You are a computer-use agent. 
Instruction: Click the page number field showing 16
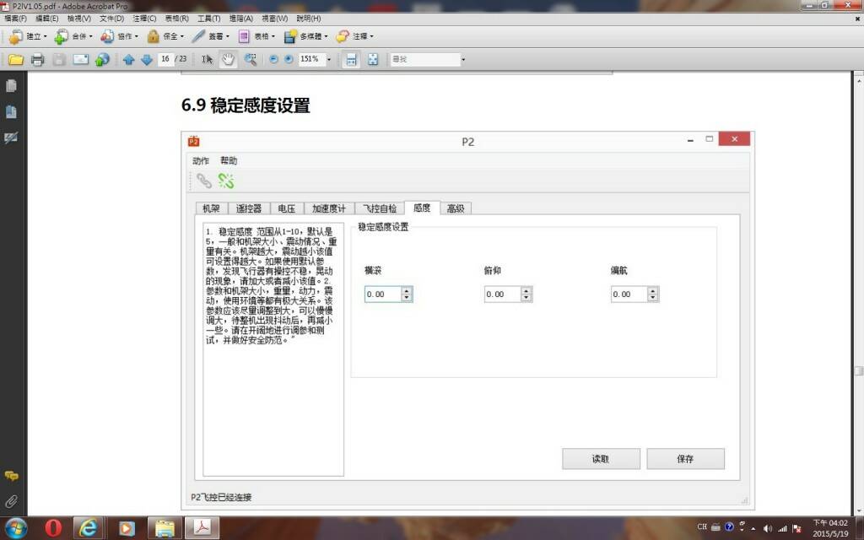tap(165, 59)
